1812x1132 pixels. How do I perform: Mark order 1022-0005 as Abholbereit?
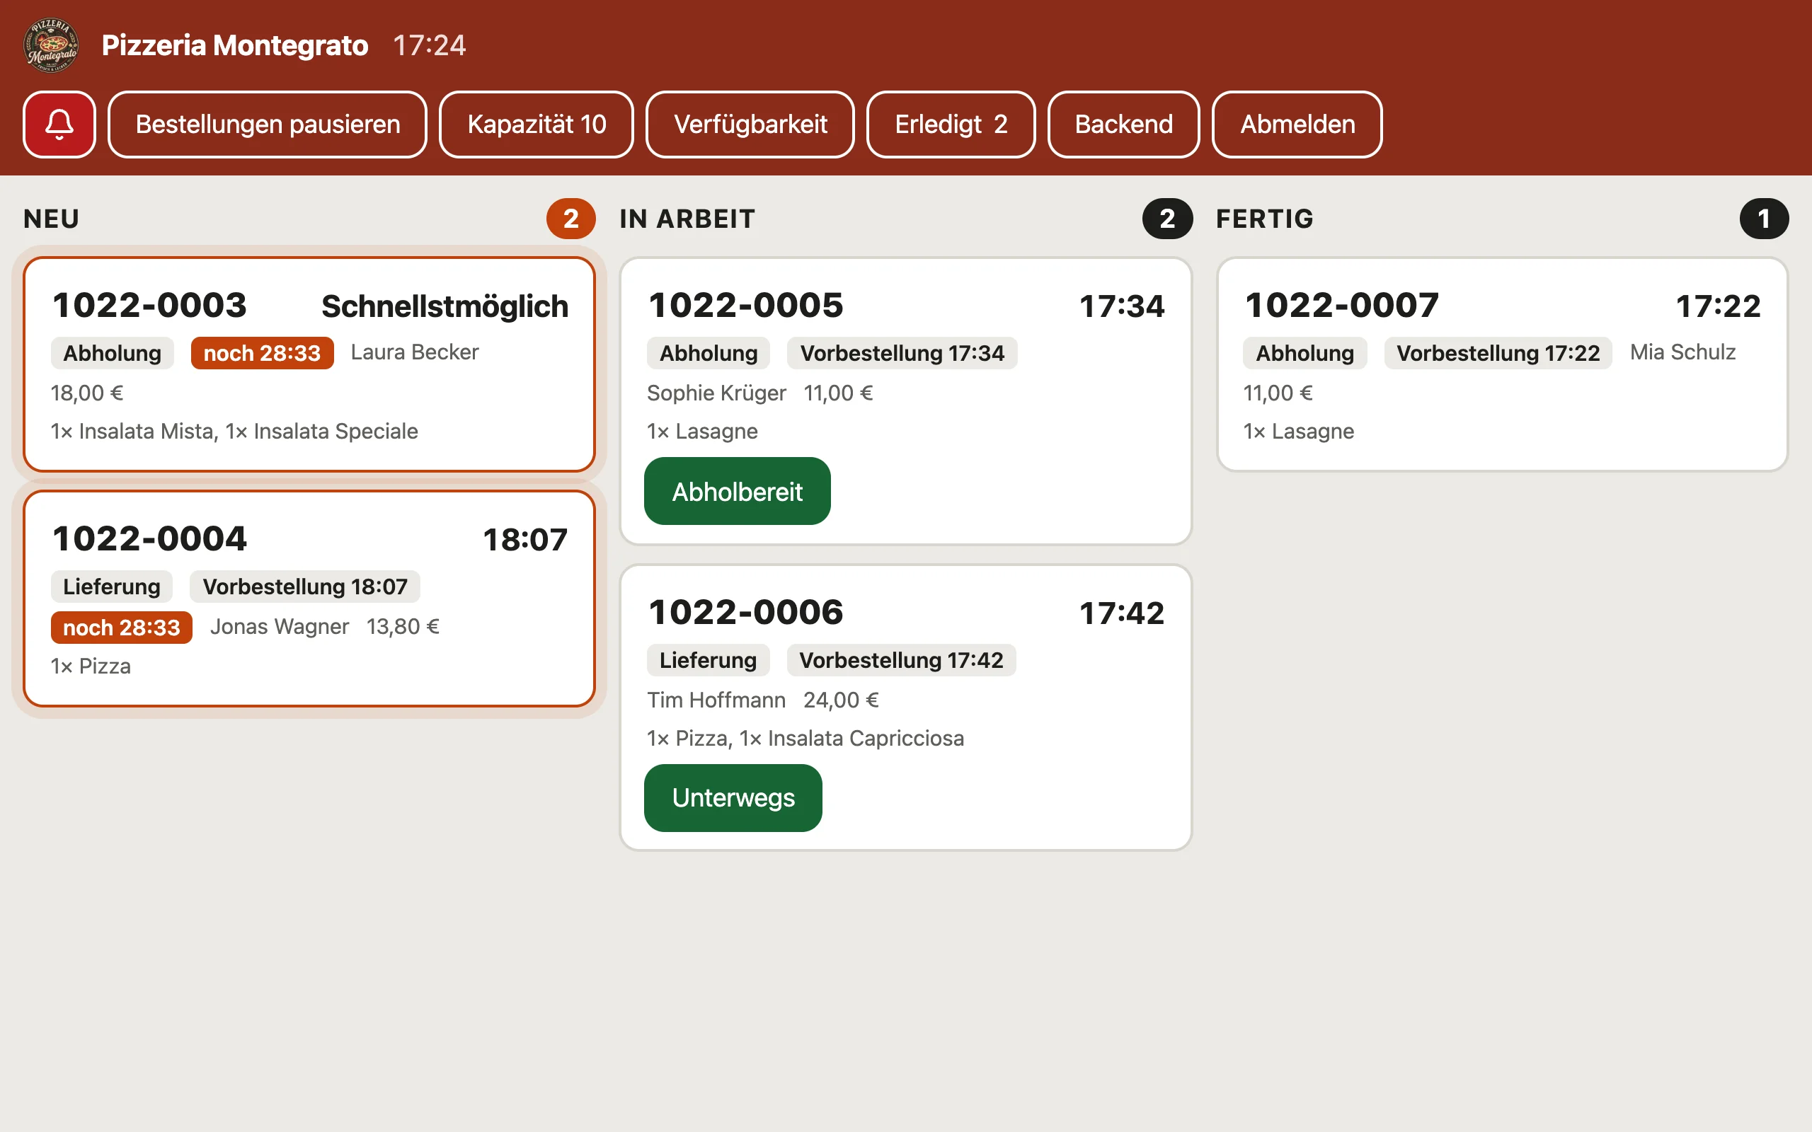click(x=737, y=491)
